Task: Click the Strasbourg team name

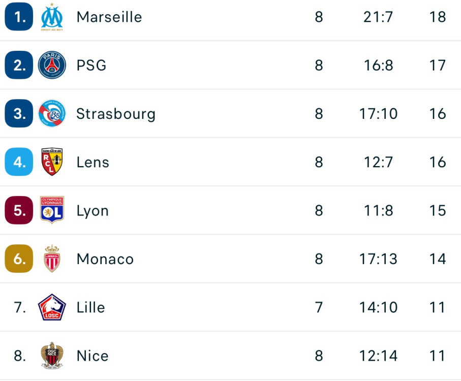Action: click(x=116, y=114)
